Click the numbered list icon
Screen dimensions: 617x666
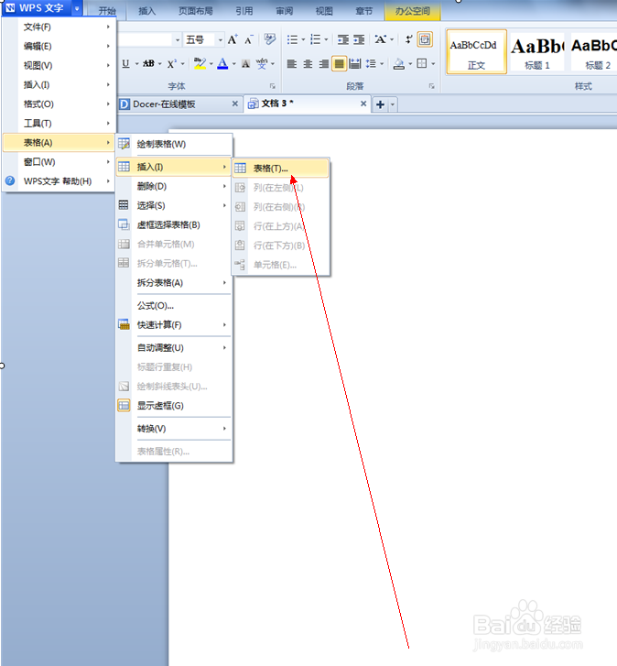315,39
